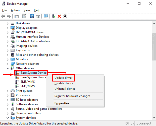Click the Print queues printer icon

13,91
